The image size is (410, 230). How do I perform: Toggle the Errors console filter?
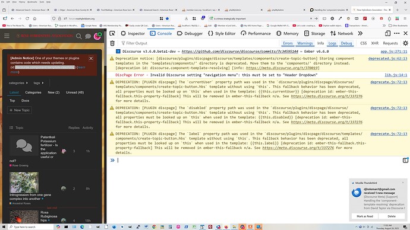[288, 43]
